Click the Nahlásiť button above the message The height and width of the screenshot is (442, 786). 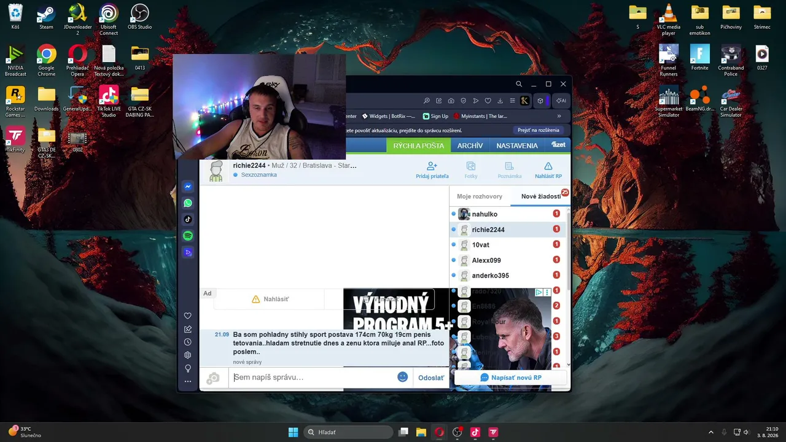pyautogui.click(x=270, y=299)
